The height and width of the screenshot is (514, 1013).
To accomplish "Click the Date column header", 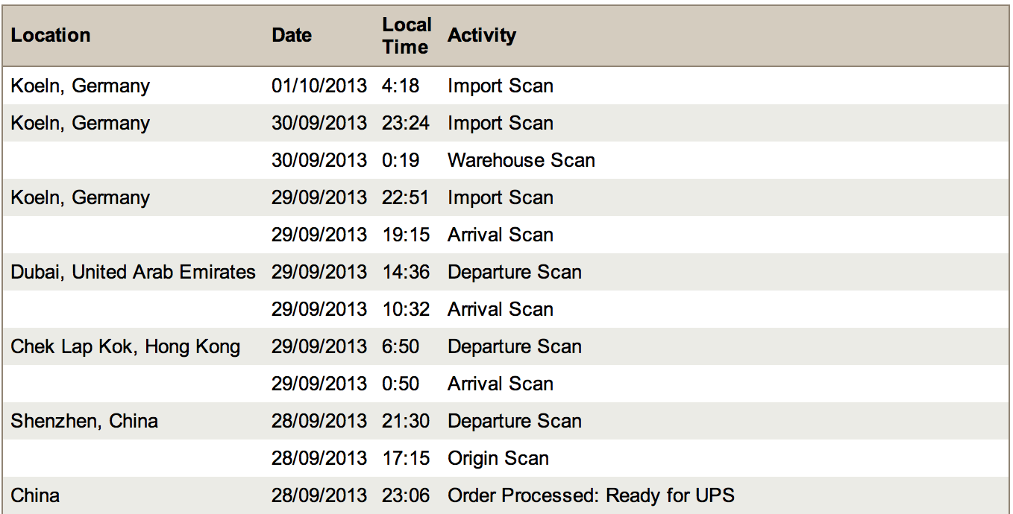I will pyautogui.click(x=292, y=35).
